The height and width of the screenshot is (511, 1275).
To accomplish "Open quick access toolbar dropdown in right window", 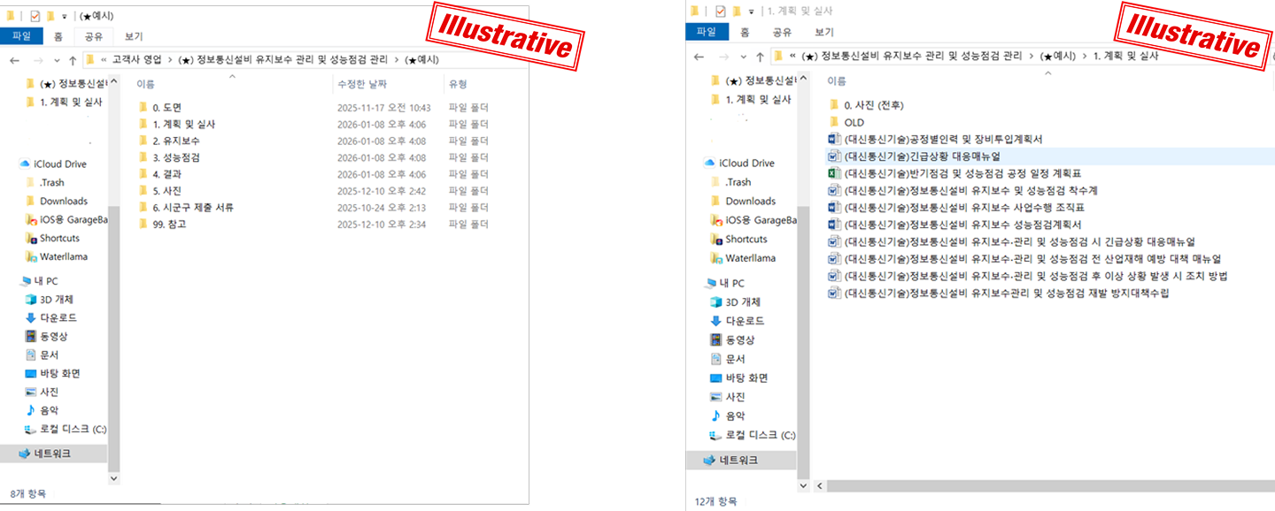I will click(751, 11).
